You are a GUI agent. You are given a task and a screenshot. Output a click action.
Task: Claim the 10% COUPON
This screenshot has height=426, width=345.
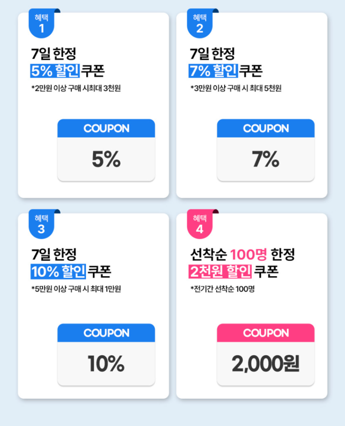tap(106, 354)
